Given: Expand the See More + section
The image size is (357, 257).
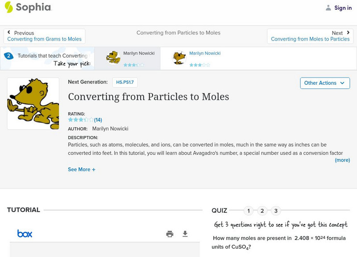Looking at the screenshot, I should click(x=82, y=170).
